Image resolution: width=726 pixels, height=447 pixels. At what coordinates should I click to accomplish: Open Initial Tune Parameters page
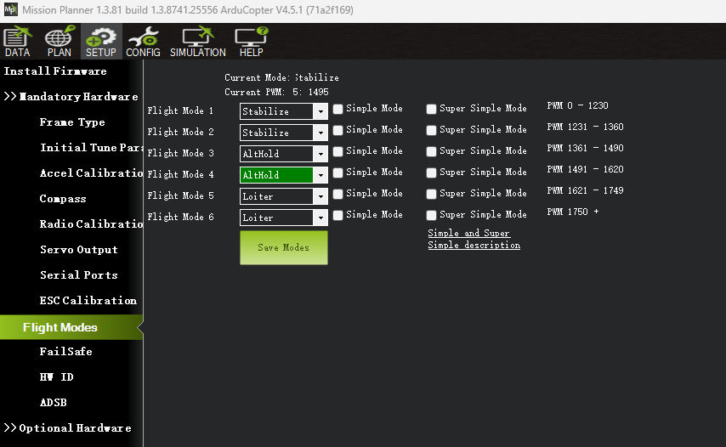coord(91,148)
